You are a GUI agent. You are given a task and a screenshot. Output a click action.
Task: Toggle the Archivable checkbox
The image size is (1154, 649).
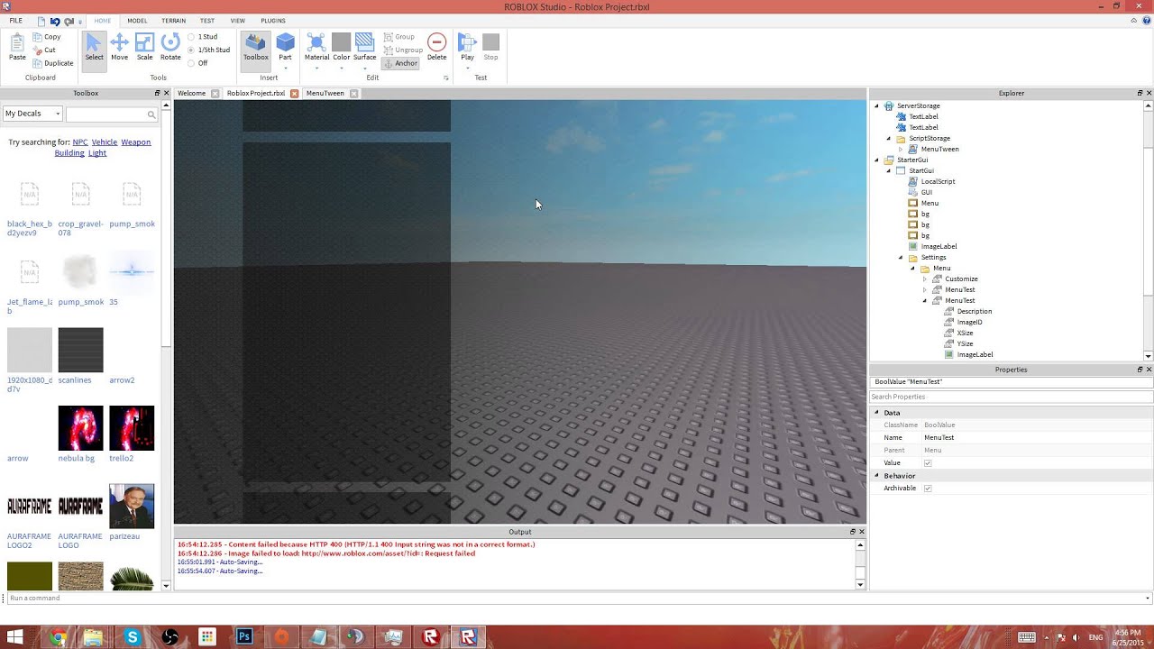coord(928,489)
